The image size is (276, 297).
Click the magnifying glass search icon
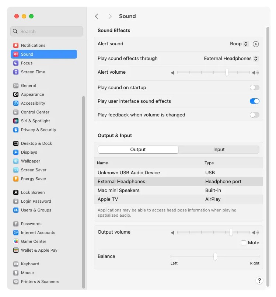pos(15,31)
